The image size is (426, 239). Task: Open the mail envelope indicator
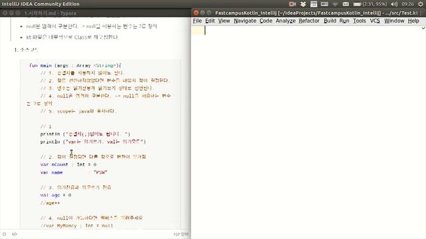345,4
